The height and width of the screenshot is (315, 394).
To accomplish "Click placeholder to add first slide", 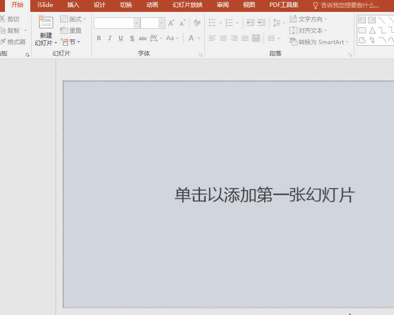I will 264,195.
